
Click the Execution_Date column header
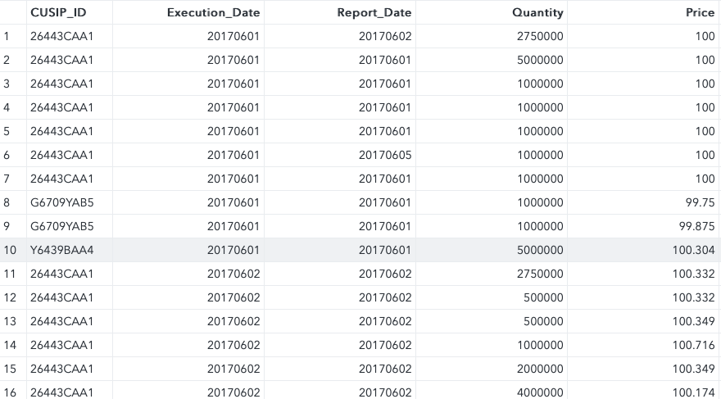coord(213,12)
